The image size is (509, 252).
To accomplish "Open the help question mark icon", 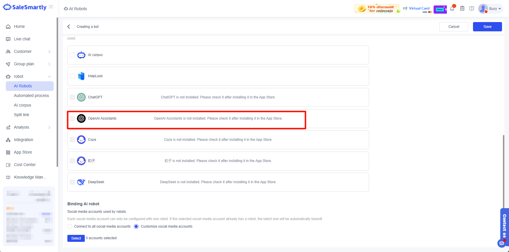I will (x=472, y=8).
